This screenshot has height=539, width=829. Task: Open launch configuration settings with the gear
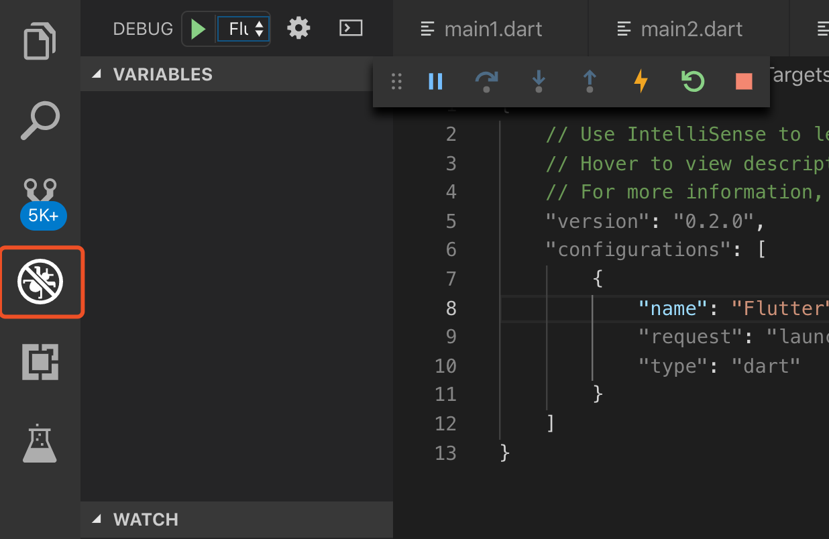point(298,27)
